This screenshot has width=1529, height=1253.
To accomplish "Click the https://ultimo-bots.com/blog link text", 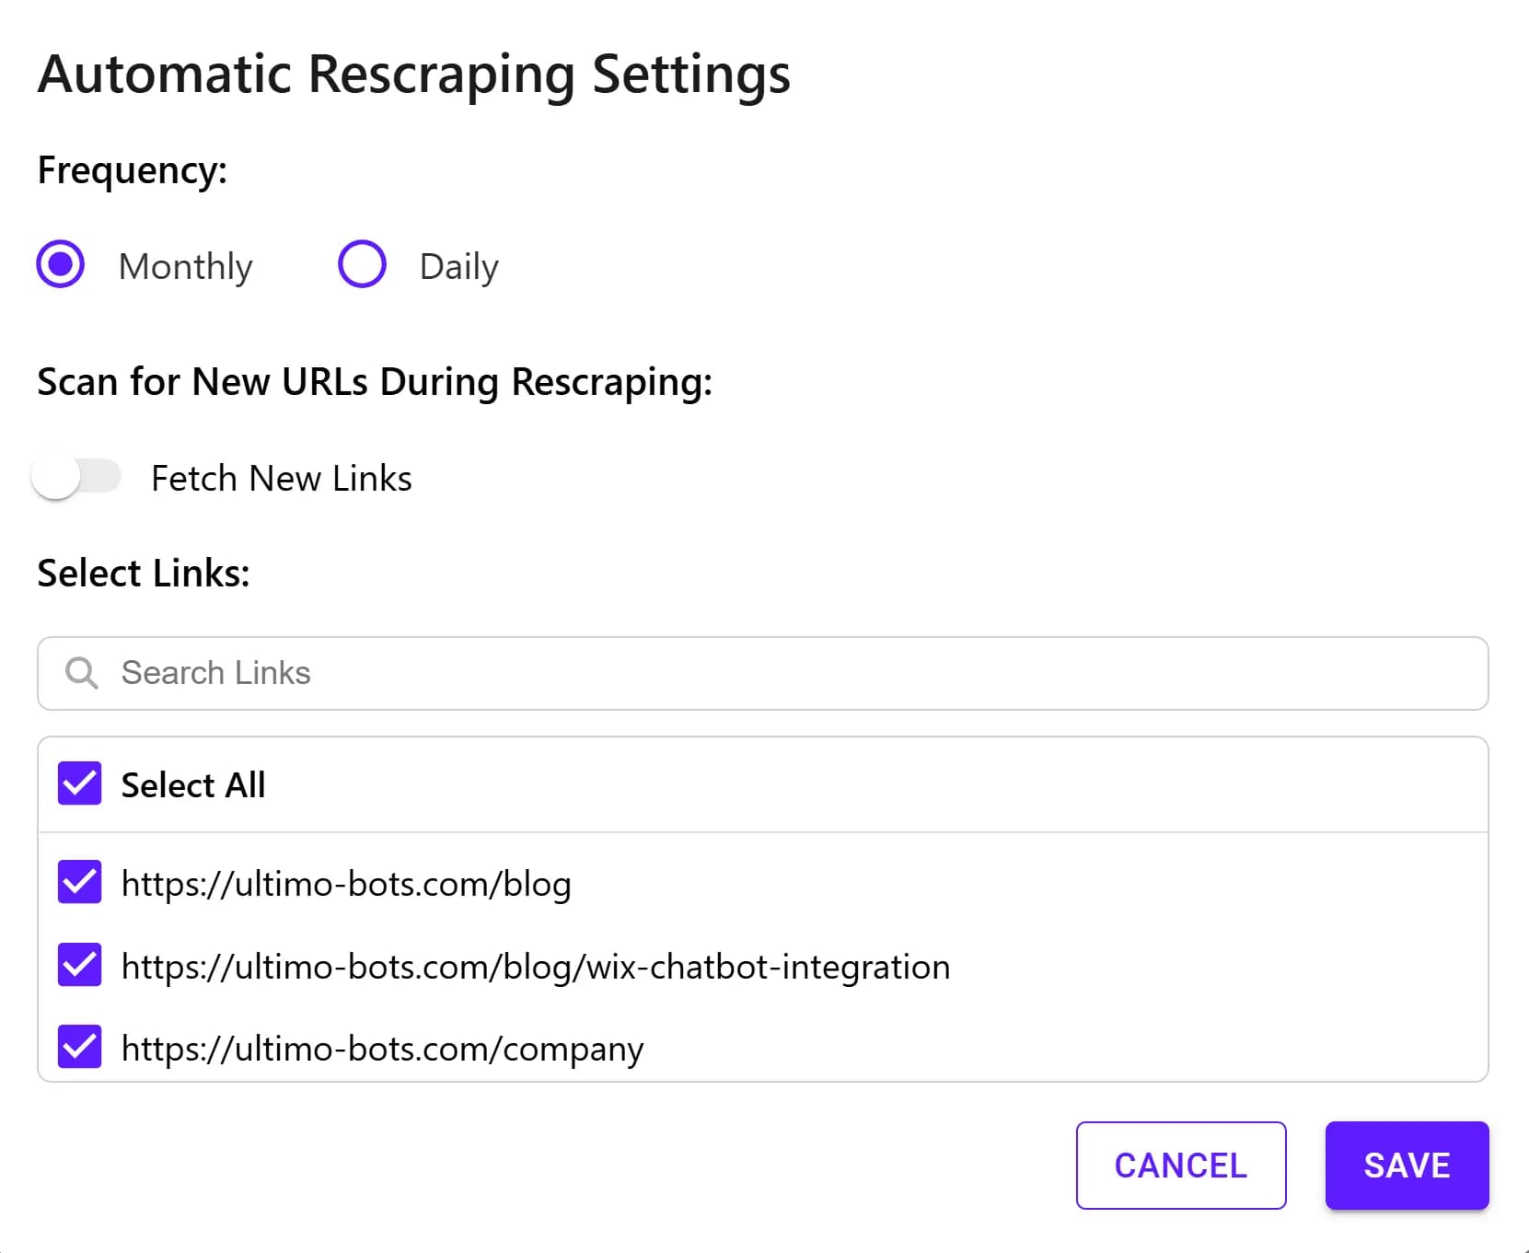I will (345, 883).
